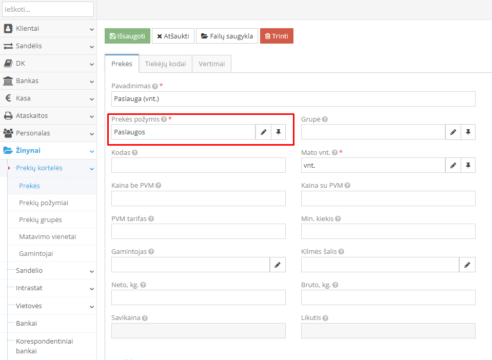The height and width of the screenshot is (360, 492).
Task: Click the Sandėlis transfer arrows icon
Action: coord(8,46)
